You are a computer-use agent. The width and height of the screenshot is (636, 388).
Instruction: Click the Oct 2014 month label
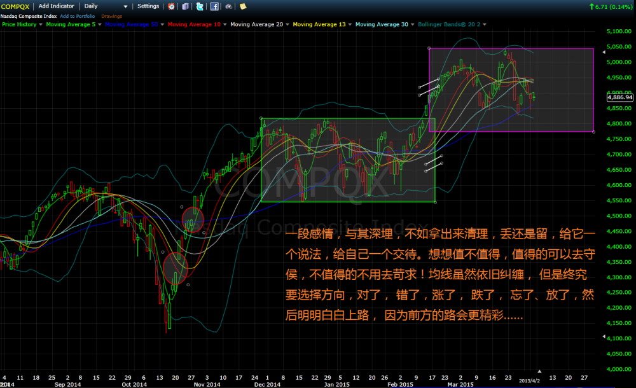coord(134,384)
